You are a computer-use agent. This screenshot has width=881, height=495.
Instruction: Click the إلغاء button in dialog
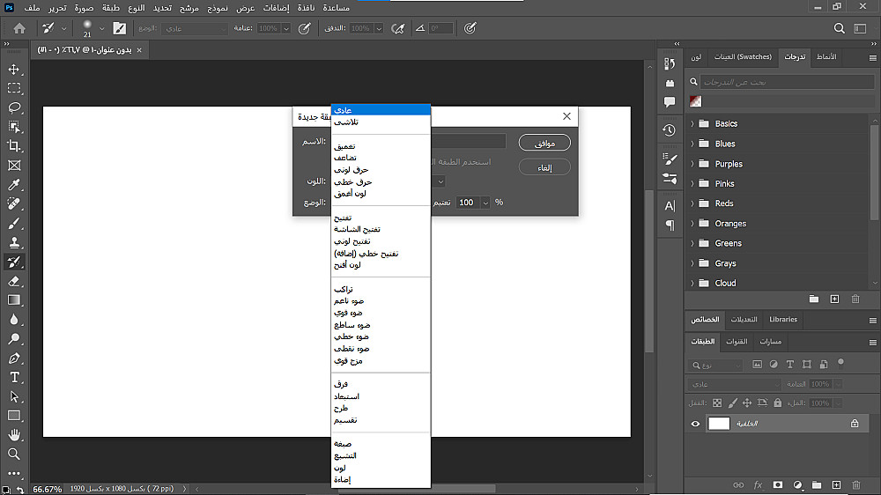pos(544,167)
